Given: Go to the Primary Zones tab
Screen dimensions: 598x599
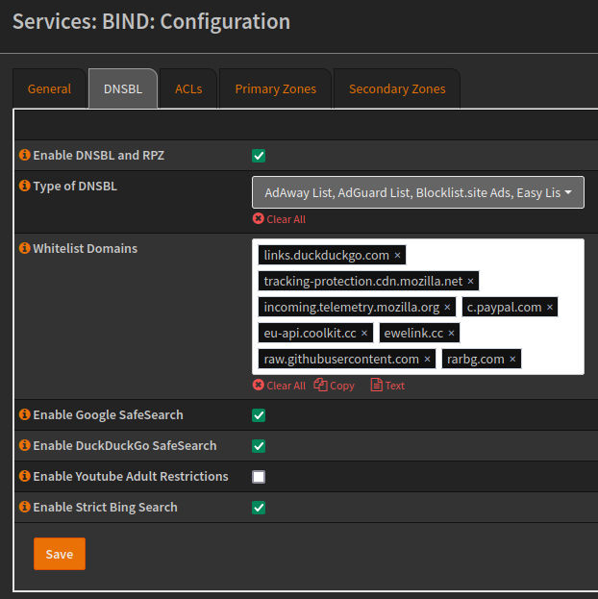Looking at the screenshot, I should (276, 88).
